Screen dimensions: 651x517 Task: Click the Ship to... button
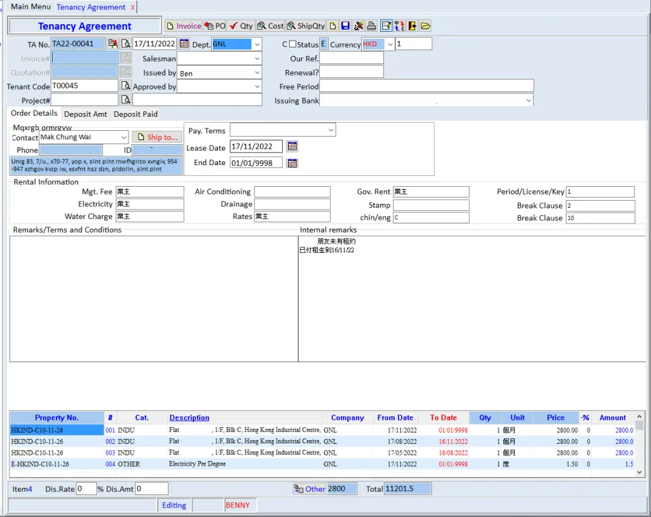[157, 137]
